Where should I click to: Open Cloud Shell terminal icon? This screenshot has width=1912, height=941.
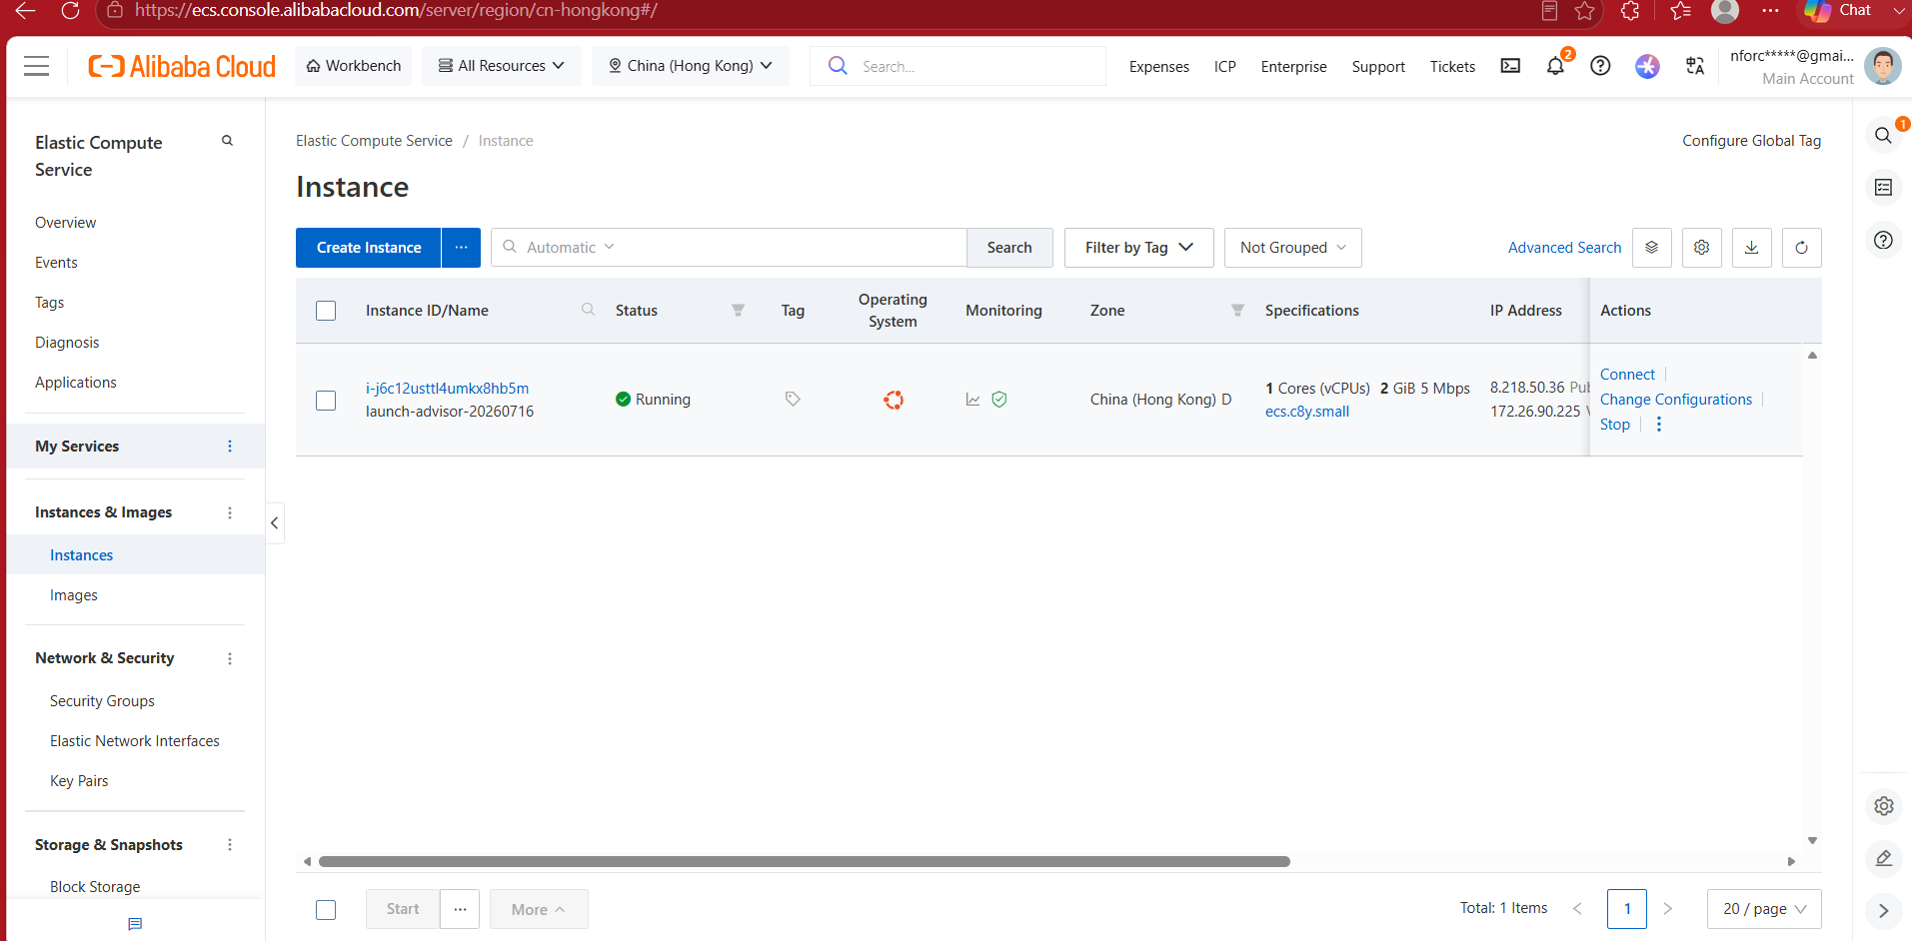point(1510,66)
